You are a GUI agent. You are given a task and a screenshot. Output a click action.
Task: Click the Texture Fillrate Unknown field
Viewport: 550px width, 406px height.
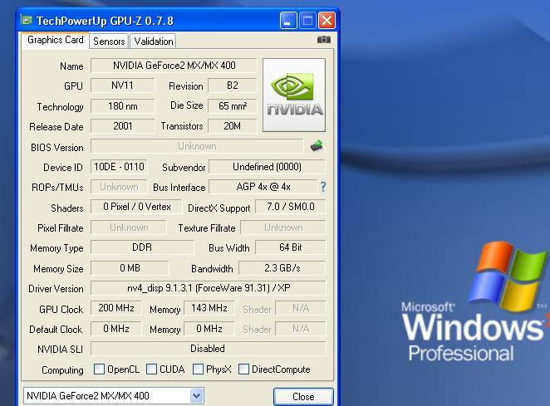[283, 227]
